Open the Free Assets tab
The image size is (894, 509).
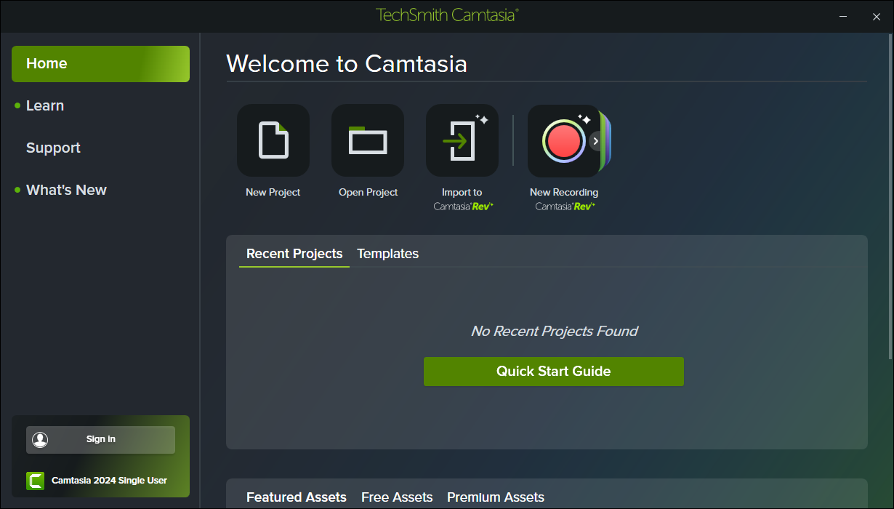pos(397,497)
